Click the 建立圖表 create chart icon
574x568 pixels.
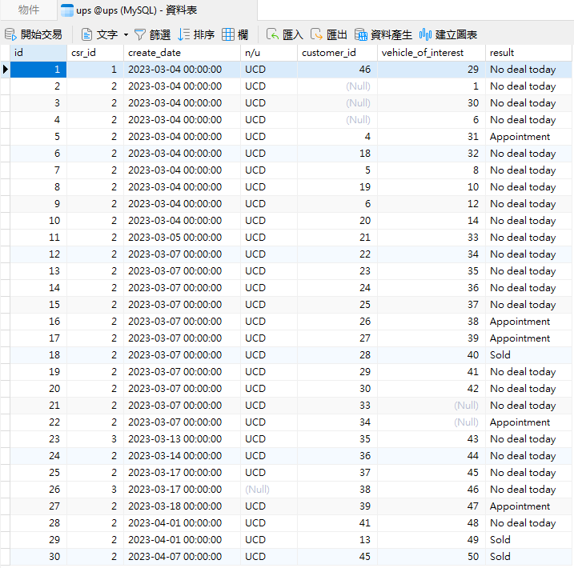[426, 34]
